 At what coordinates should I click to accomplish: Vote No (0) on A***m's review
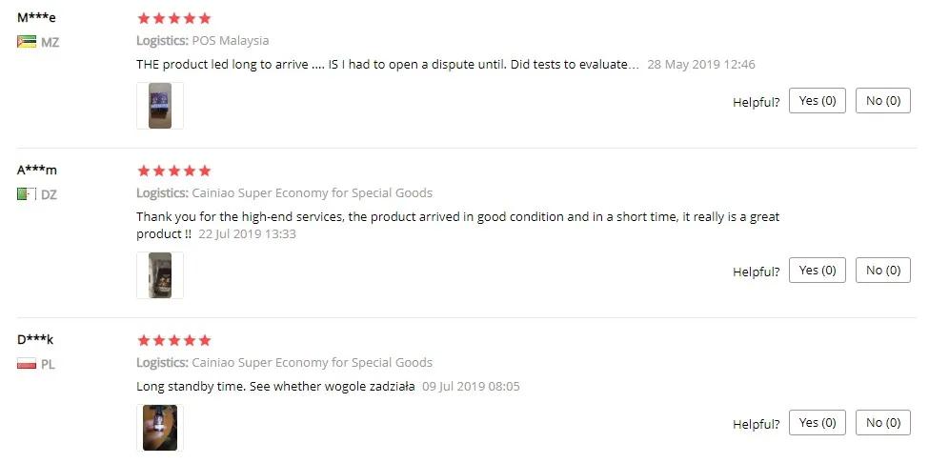pyautogui.click(x=882, y=270)
